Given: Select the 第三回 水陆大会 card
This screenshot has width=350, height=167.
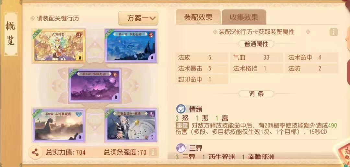Looking at the screenshot, I should (95, 86).
